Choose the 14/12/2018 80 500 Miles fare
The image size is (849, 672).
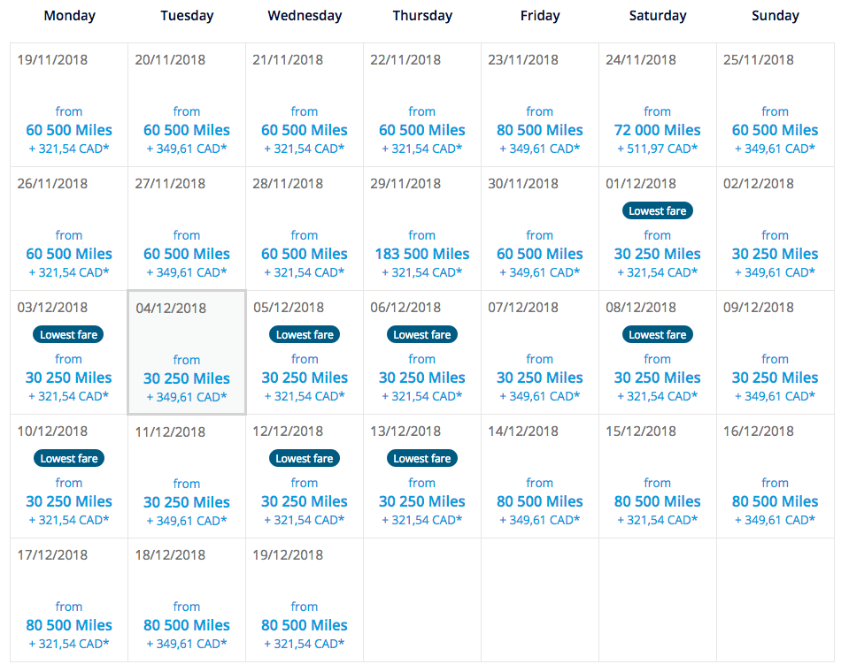point(540,501)
